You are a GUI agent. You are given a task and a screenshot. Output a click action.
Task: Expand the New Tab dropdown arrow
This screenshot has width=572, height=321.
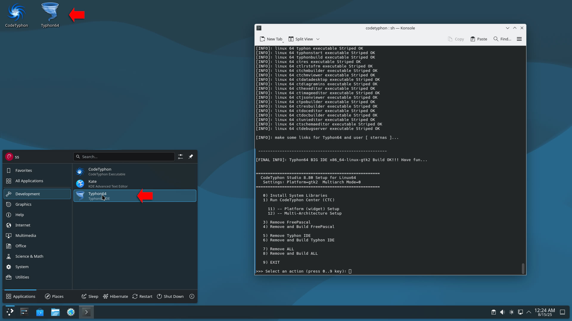tap(283, 42)
